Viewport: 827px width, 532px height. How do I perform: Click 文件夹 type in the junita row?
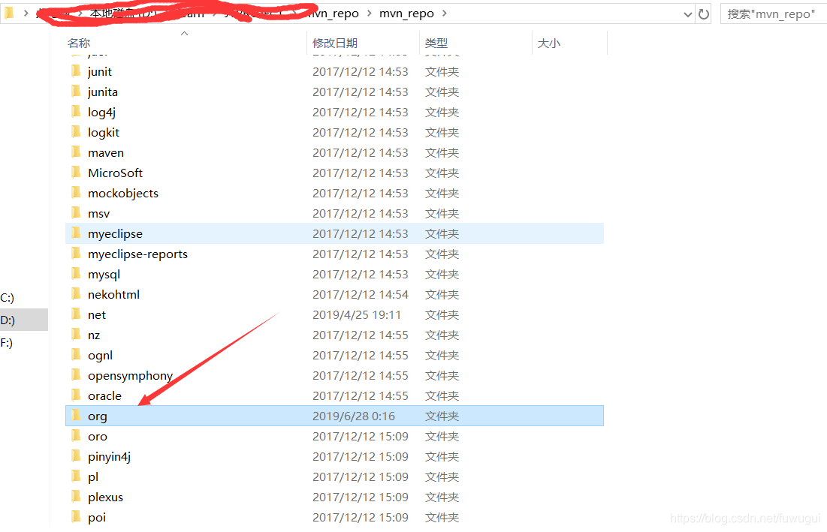pyautogui.click(x=442, y=92)
